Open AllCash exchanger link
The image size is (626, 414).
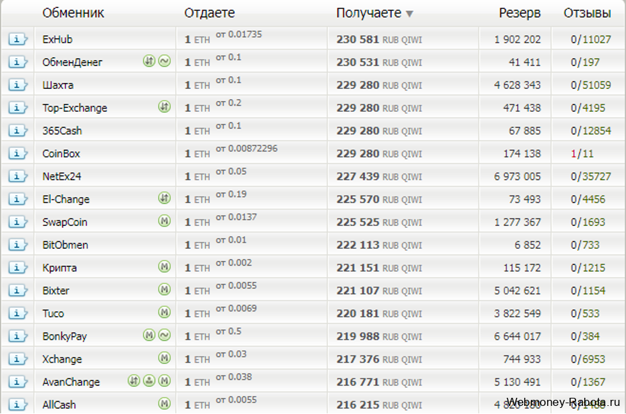click(59, 405)
